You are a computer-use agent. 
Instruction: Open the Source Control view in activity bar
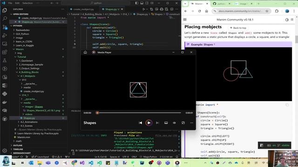tap(5, 27)
